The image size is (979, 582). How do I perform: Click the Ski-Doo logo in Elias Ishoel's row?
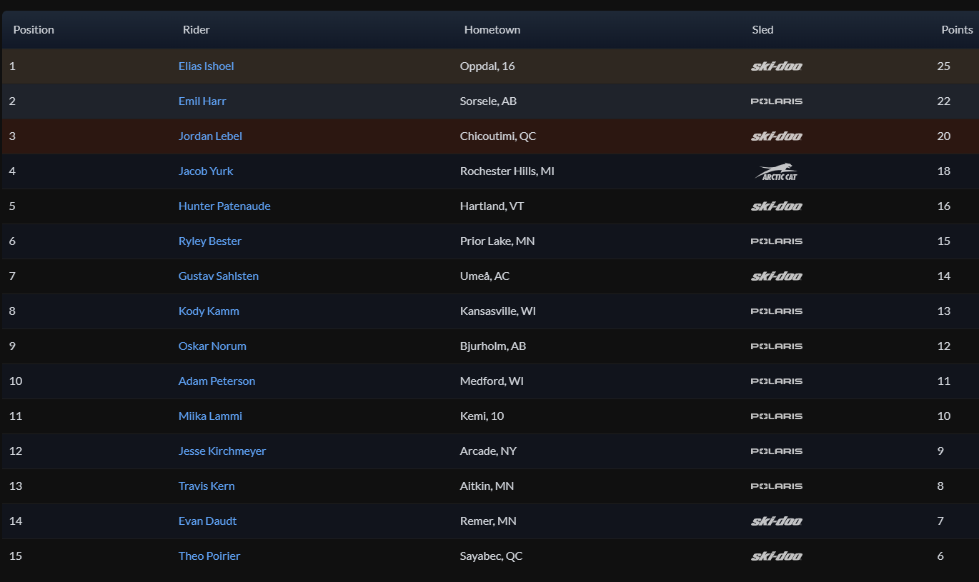coord(777,66)
